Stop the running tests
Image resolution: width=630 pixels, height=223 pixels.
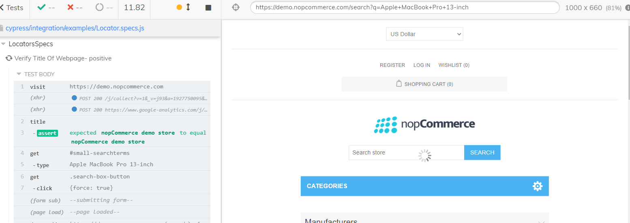[208, 8]
